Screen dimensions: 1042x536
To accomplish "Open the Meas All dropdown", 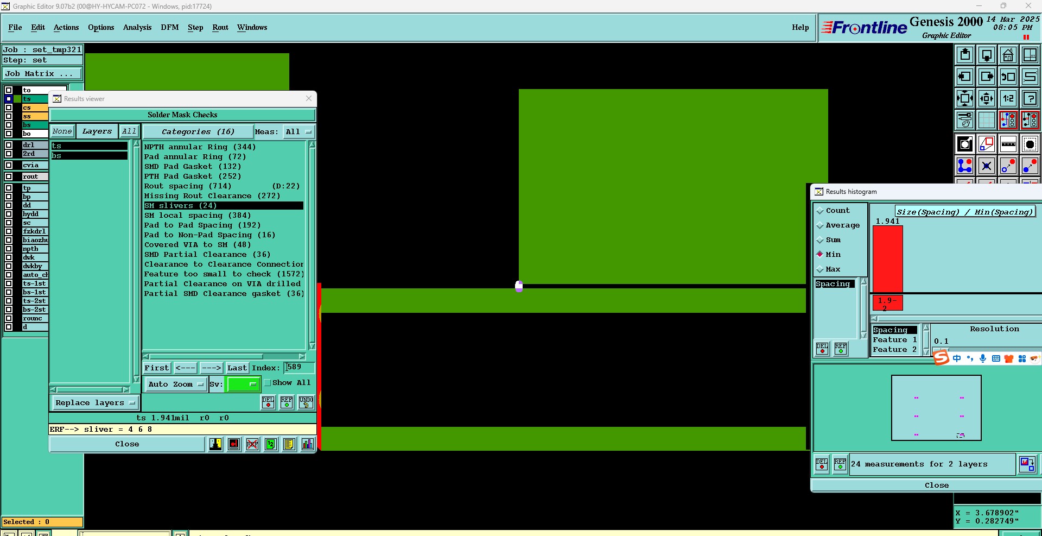I will [299, 132].
